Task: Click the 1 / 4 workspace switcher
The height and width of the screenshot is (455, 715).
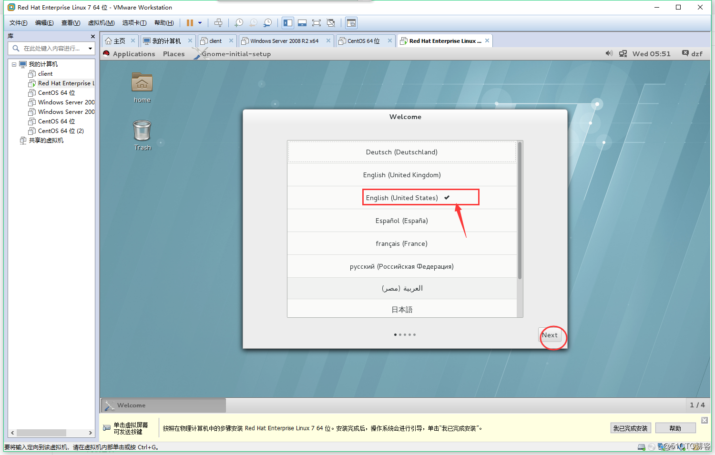Action: click(x=697, y=405)
